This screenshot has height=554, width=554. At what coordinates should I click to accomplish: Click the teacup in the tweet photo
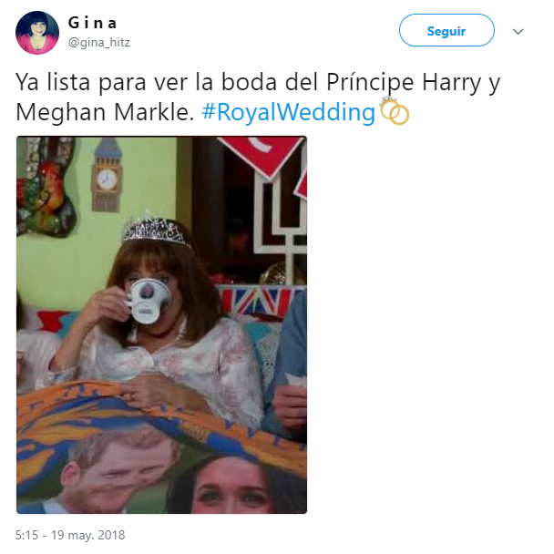click(x=148, y=302)
